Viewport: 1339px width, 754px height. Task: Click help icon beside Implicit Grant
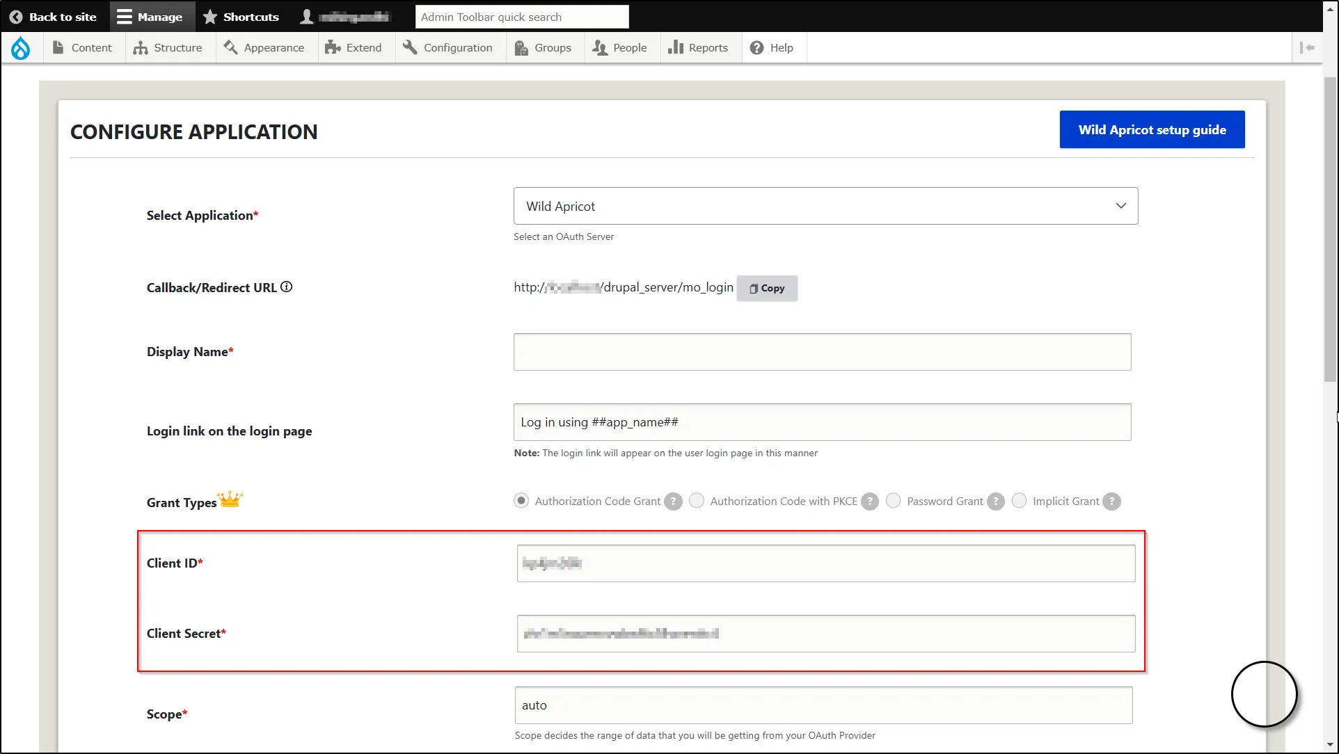click(x=1112, y=502)
